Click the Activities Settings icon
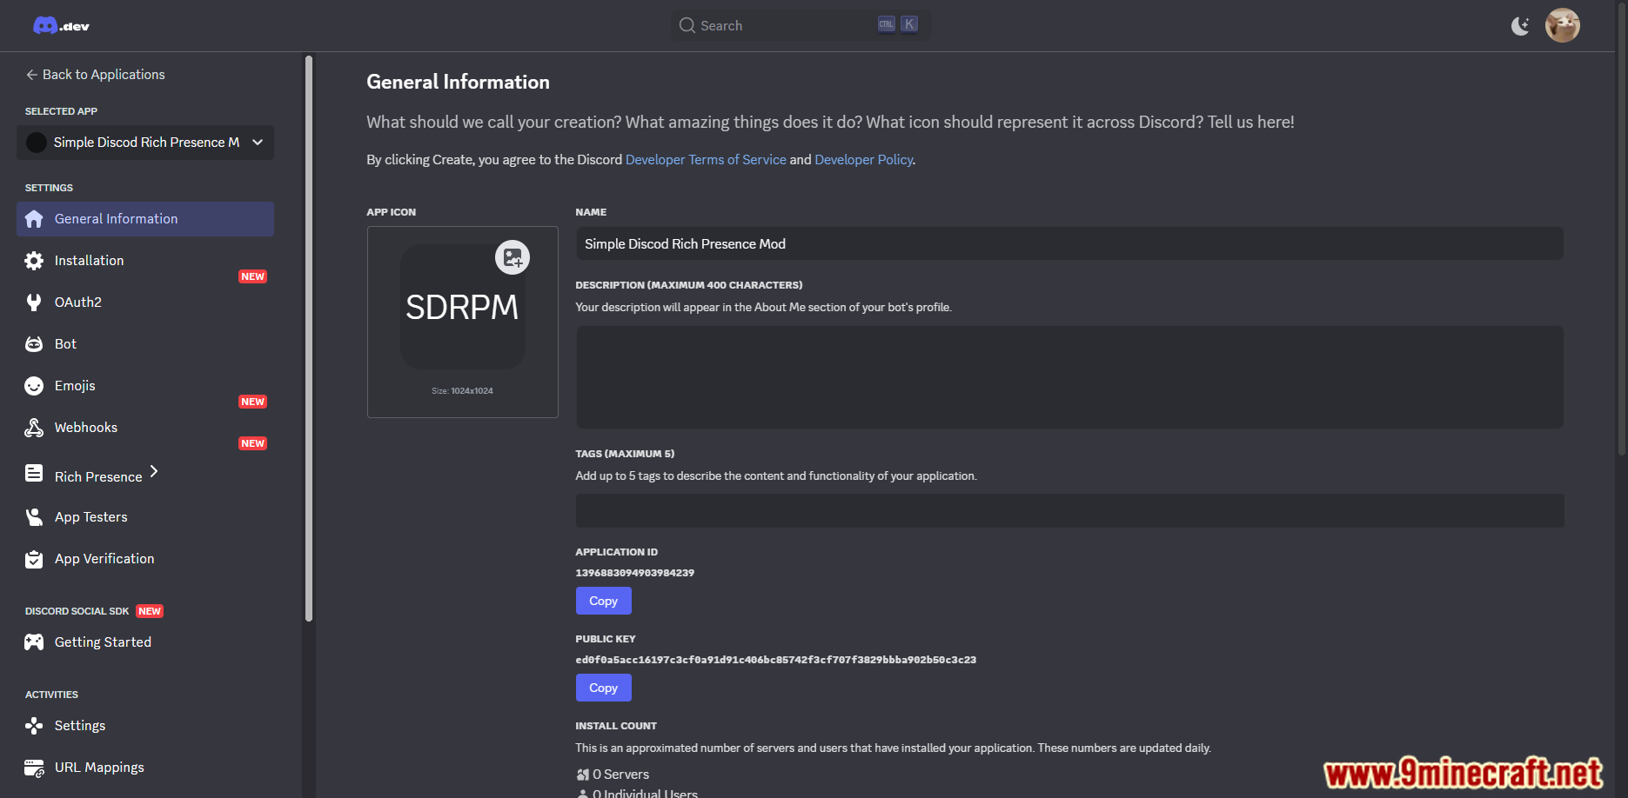Image resolution: width=1628 pixels, height=798 pixels. tap(34, 726)
